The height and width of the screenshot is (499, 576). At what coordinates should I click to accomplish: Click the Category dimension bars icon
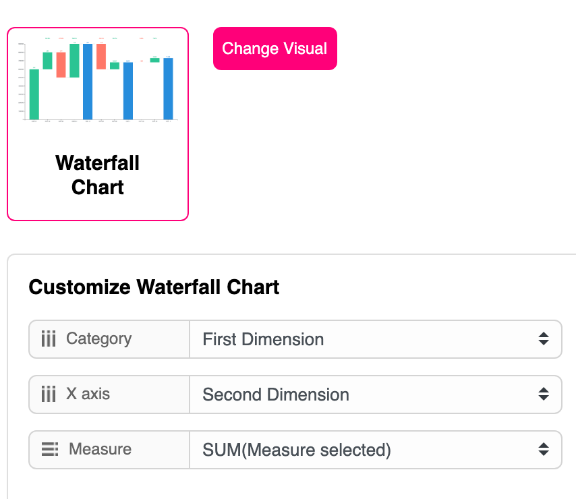click(x=49, y=339)
